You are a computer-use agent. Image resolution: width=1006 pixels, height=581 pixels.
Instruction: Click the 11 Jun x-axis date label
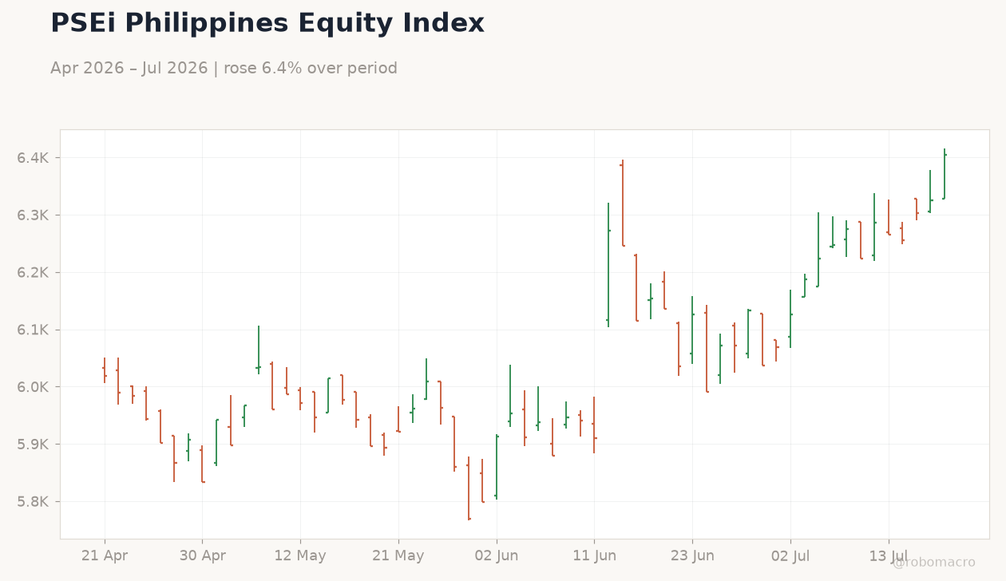(595, 555)
